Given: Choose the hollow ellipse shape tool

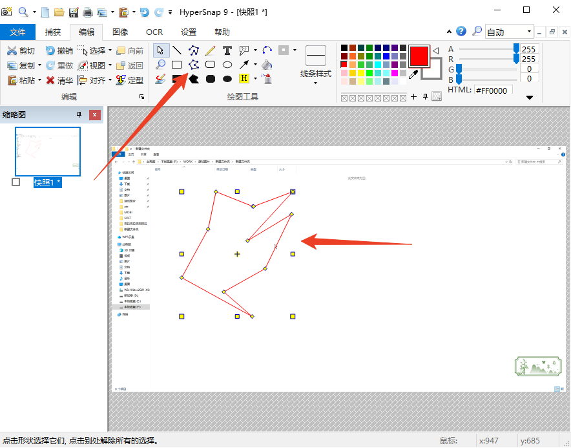Looking at the screenshot, I should coord(227,65).
